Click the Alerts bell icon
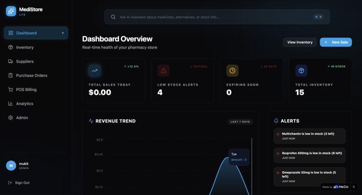The width and height of the screenshot is (362, 195). tap(276, 121)
